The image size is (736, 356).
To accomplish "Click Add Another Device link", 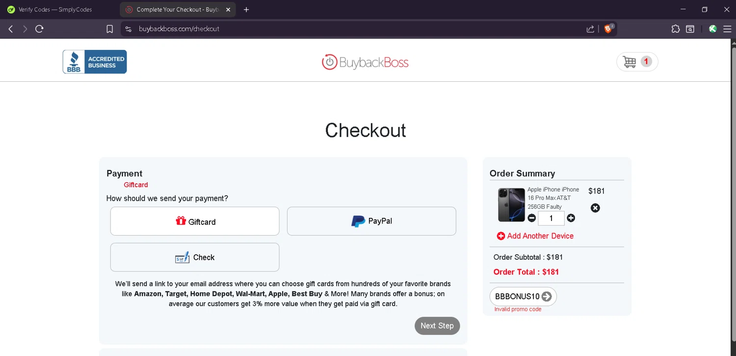I will pyautogui.click(x=535, y=236).
